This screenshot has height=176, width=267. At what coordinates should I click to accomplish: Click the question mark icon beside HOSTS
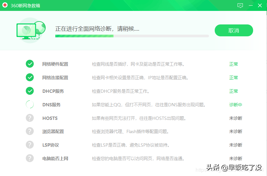[30, 118]
